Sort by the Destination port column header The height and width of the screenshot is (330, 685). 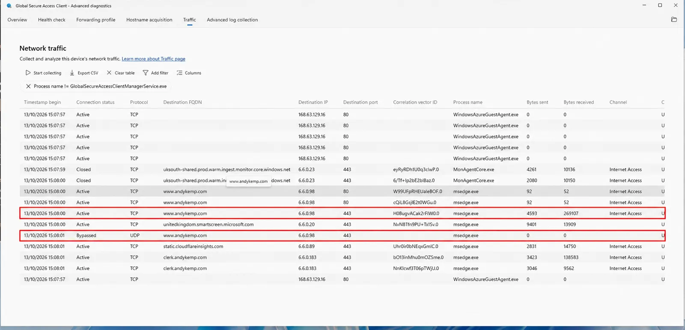tap(360, 102)
